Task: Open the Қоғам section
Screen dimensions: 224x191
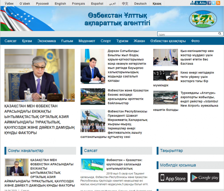Action: coord(27,41)
